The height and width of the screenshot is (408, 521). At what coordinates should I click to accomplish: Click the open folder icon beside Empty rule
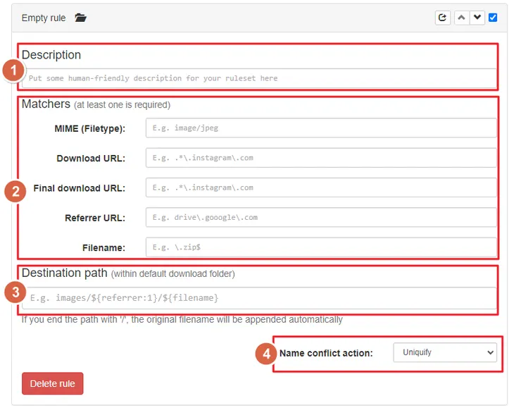click(80, 18)
